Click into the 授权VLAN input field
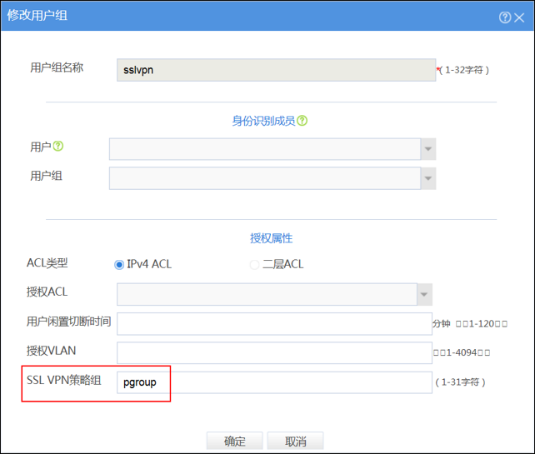Screen dimensions: 535x454 tap(274, 352)
